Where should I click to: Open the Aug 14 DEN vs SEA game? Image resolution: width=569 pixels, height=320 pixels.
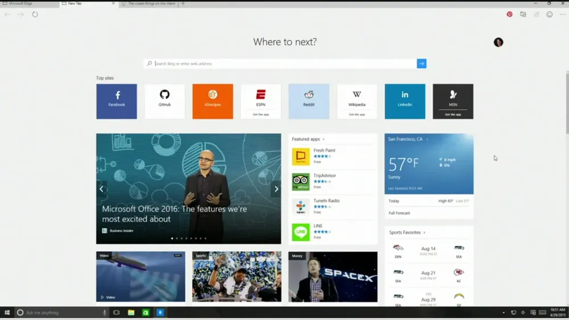[428, 251]
